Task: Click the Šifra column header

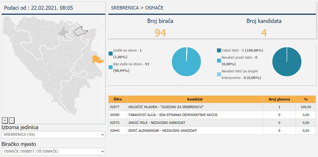Action: (x=117, y=99)
